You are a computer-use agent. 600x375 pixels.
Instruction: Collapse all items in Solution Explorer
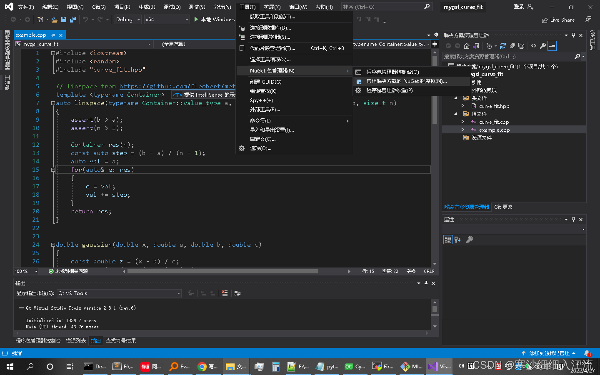point(512,46)
